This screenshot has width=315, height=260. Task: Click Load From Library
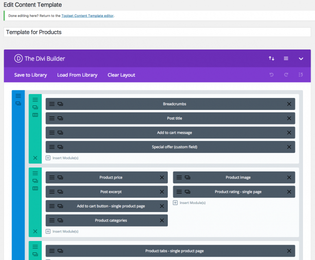[x=77, y=75]
